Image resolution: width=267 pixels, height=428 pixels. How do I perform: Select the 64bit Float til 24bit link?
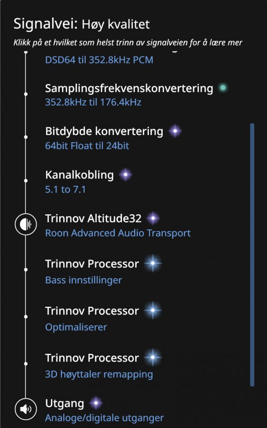pos(87,146)
